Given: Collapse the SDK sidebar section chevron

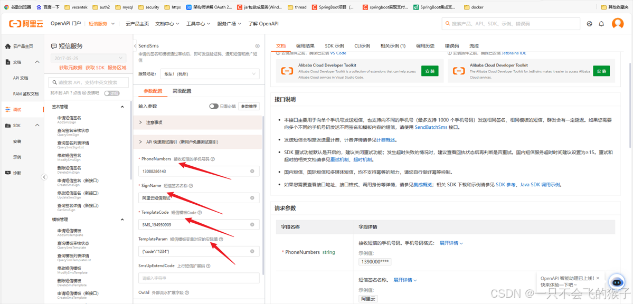Looking at the screenshot, I should tap(37, 126).
